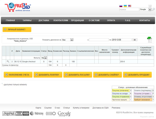The height and width of the screenshot is (119, 156).
Task: Click the Ivan_Ivanov account name
Action: click(20, 41)
